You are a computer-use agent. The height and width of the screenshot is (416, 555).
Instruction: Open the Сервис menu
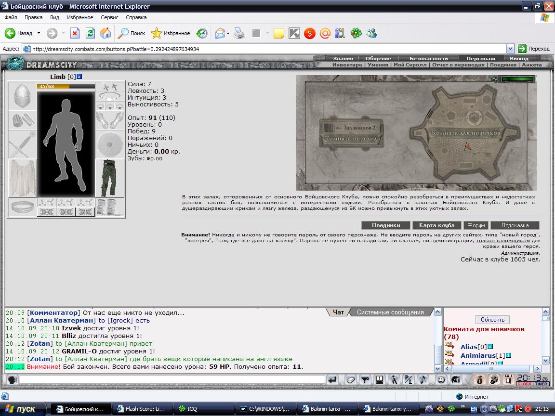pos(109,17)
